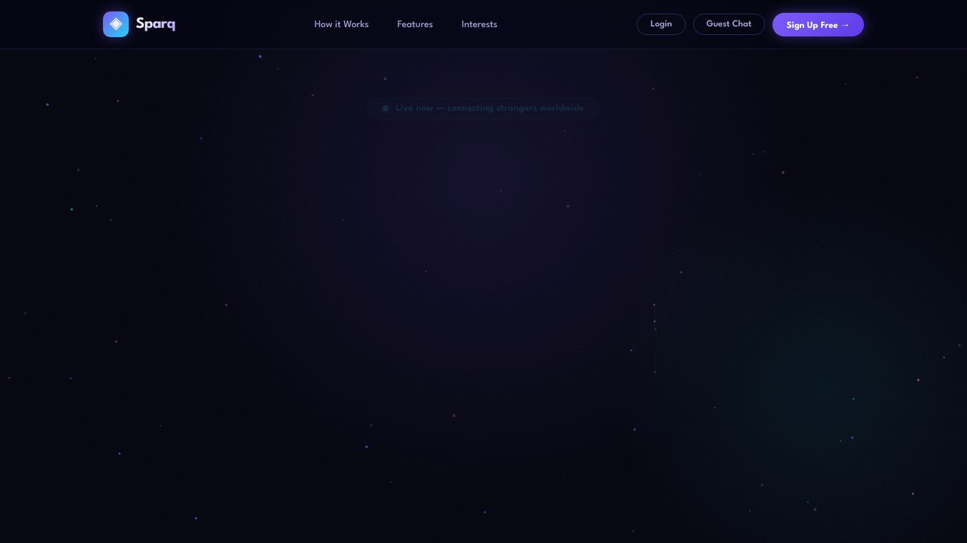Viewport: 967px width, 543px height.
Task: Click the arrow in Sign Up Free
Action: pos(845,25)
